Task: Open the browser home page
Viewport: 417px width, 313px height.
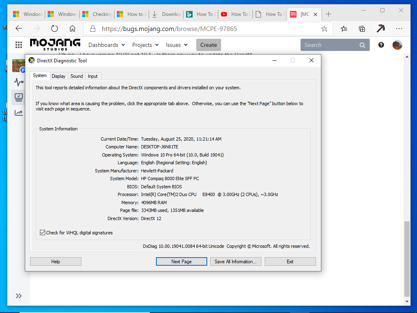Action: [72, 29]
